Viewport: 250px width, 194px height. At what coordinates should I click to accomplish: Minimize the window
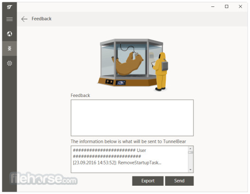[212, 6]
